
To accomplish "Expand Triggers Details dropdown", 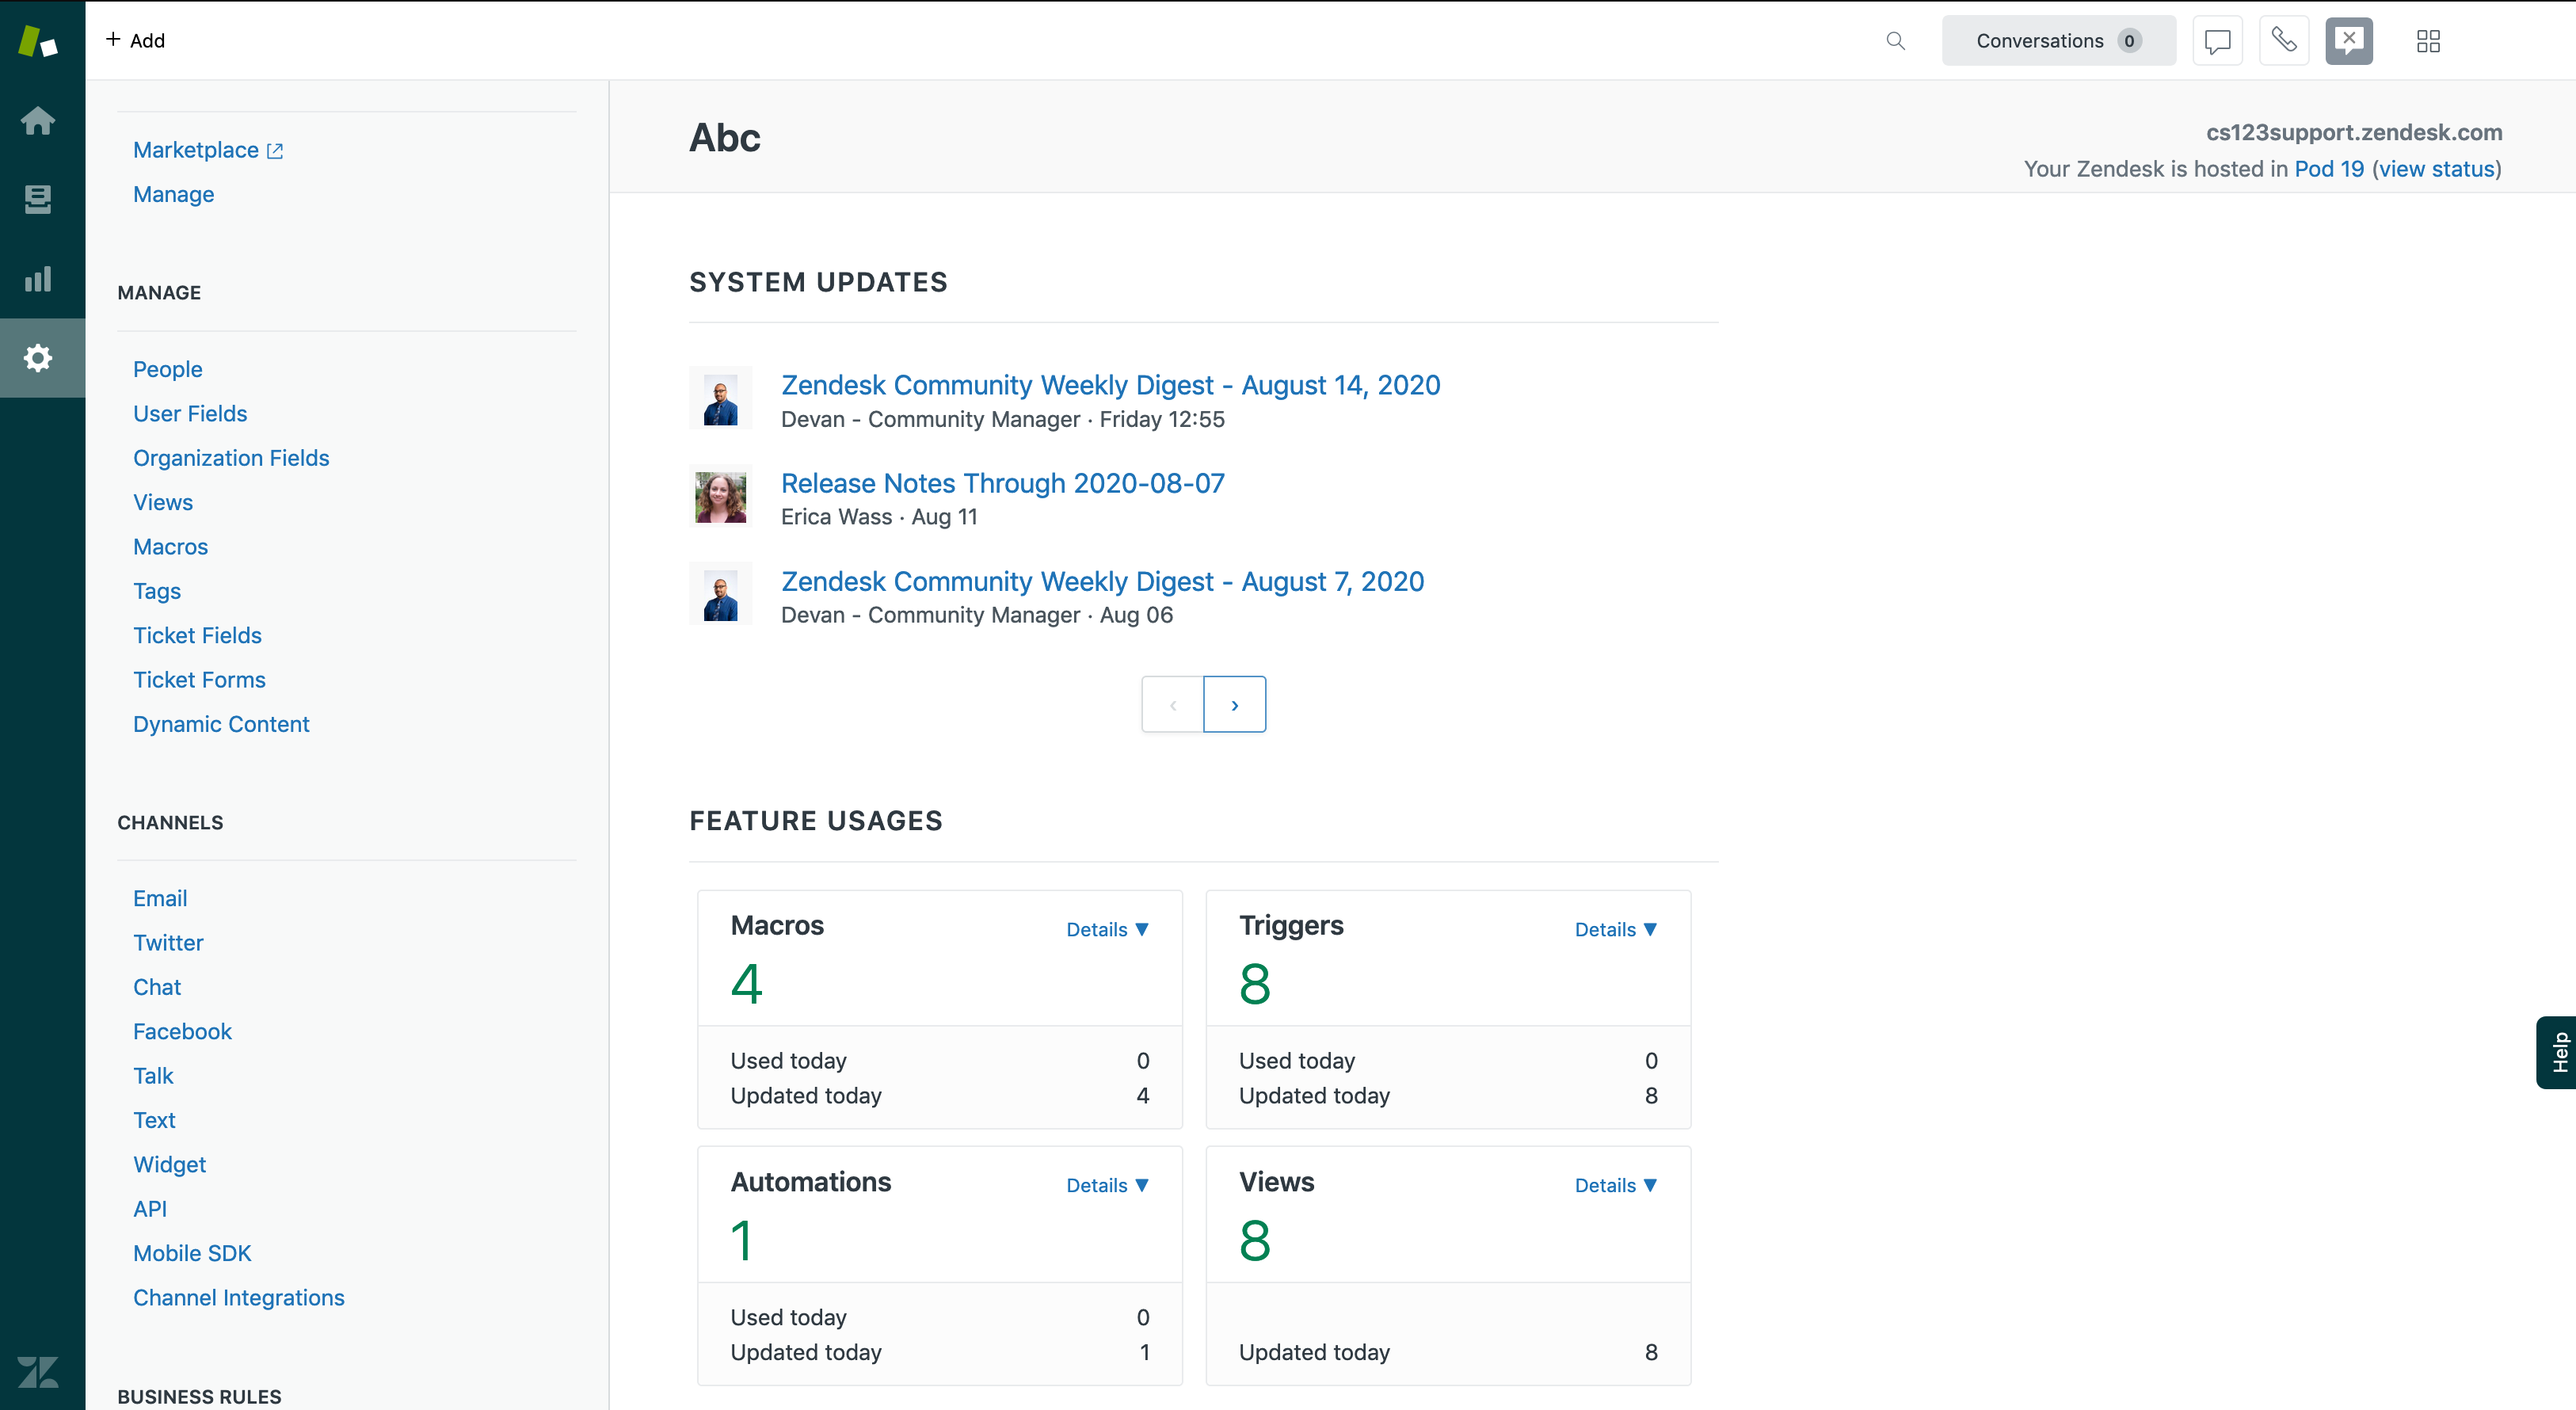I will point(1615,929).
